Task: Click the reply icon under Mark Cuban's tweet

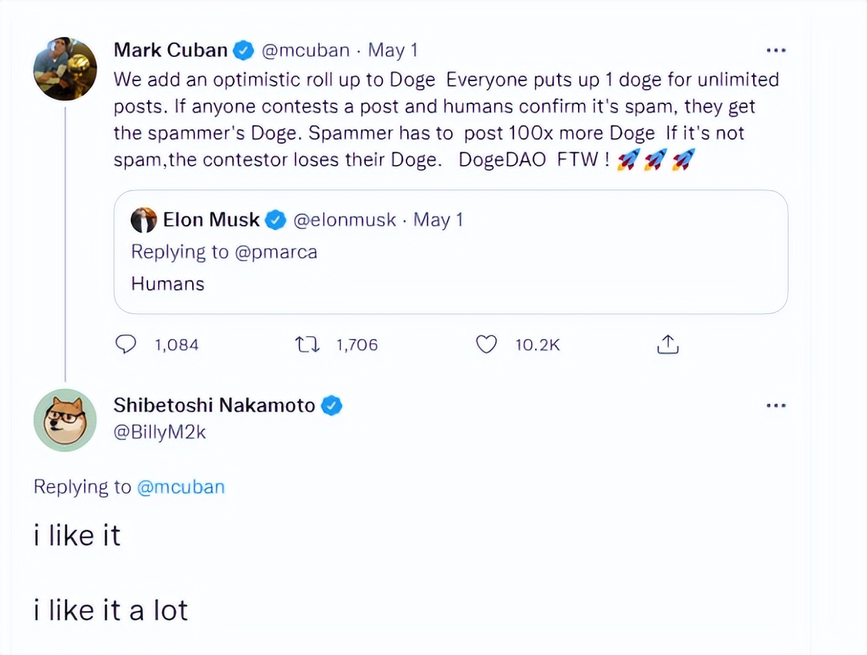Action: click(125, 345)
